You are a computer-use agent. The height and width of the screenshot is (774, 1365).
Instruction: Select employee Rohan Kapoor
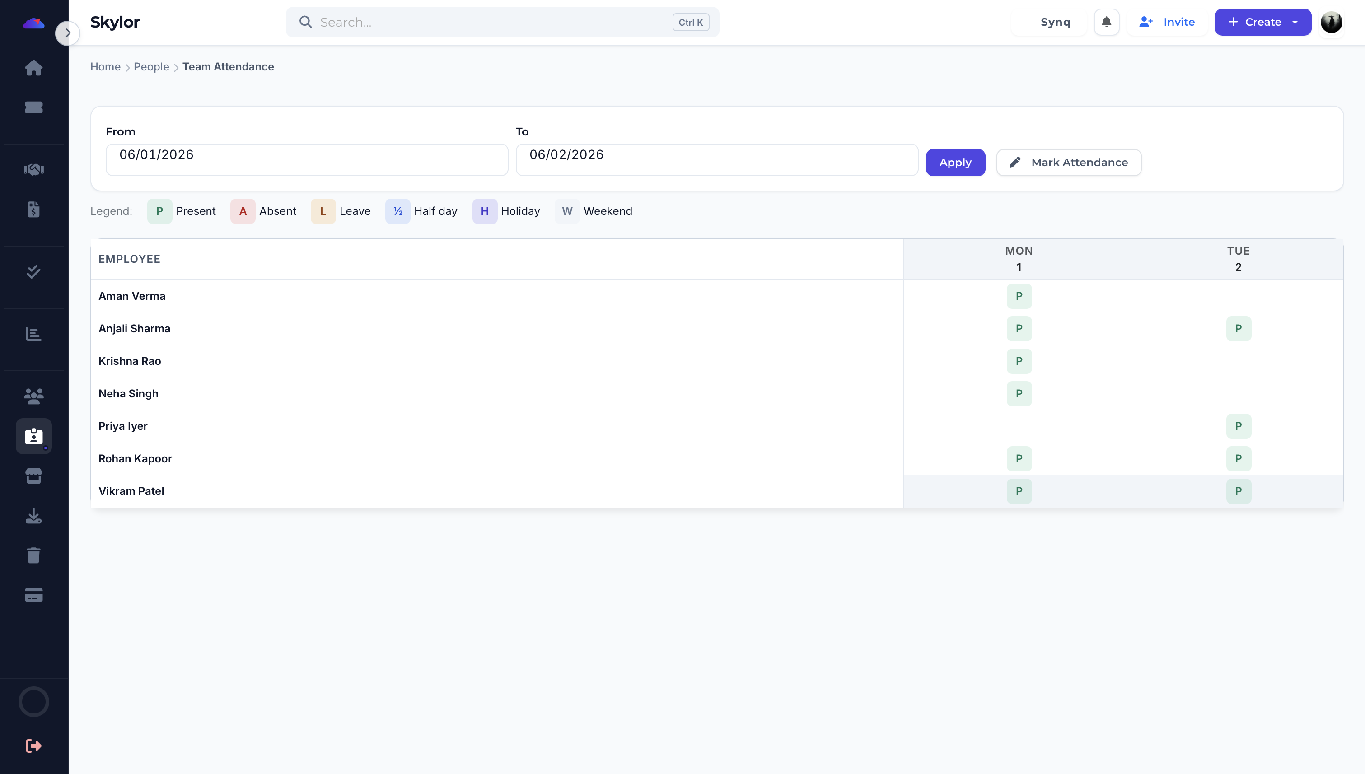tap(135, 458)
